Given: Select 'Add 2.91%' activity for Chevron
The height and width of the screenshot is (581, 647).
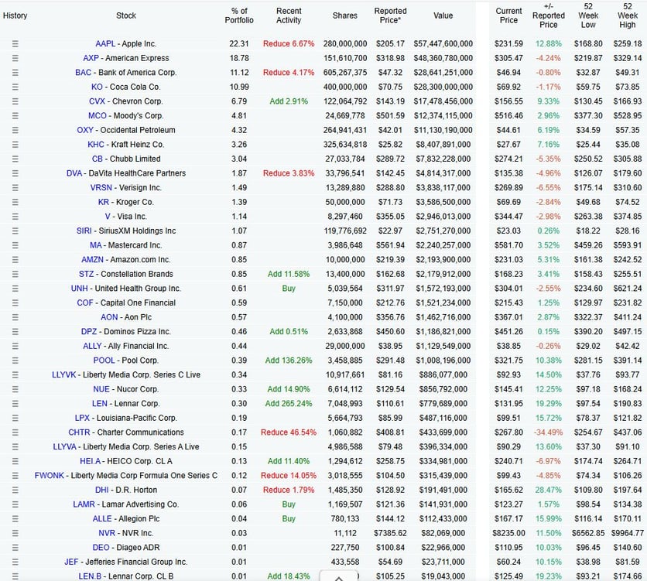Looking at the screenshot, I should point(289,101).
